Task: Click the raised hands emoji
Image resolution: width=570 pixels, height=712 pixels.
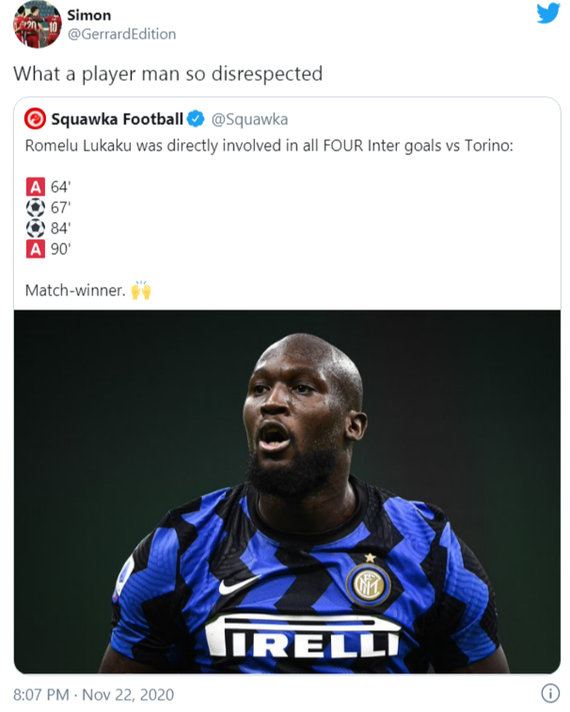Action: [x=141, y=290]
